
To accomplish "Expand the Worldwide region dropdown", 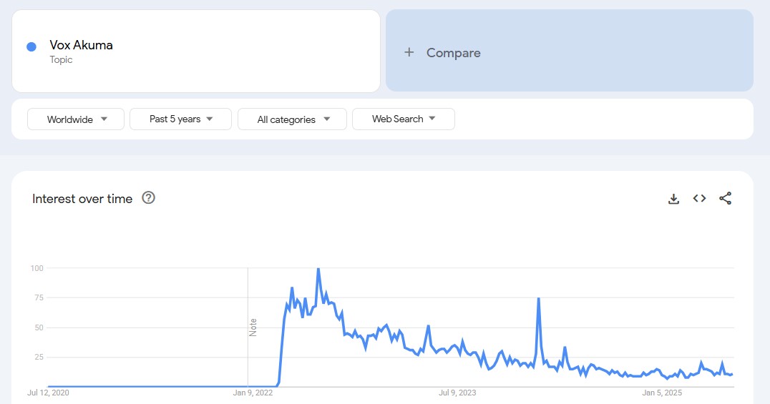I will coord(76,119).
